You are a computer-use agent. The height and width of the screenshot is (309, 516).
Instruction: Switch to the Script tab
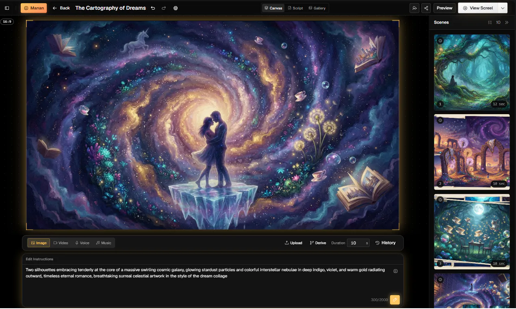pyautogui.click(x=295, y=8)
